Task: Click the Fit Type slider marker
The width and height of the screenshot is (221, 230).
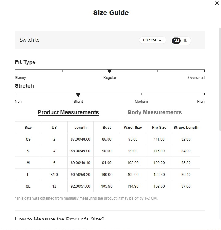Action: (109, 72)
